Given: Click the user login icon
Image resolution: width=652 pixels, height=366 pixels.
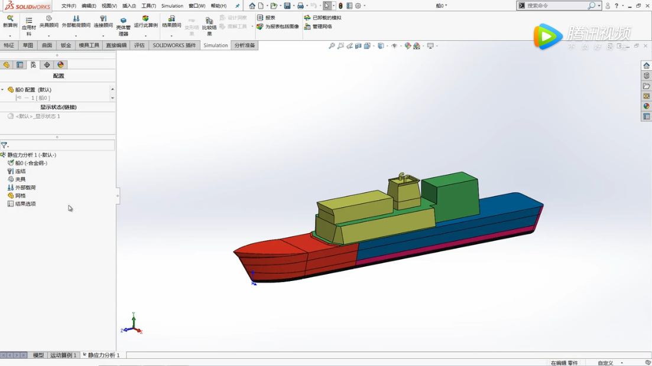Looking at the screenshot, I should tap(608, 6).
